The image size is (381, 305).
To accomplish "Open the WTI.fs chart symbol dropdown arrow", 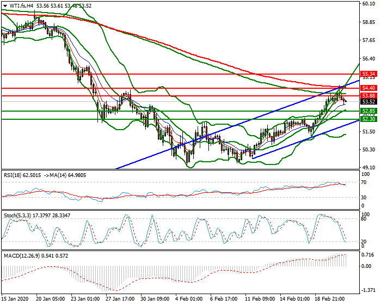I will point(5,6).
